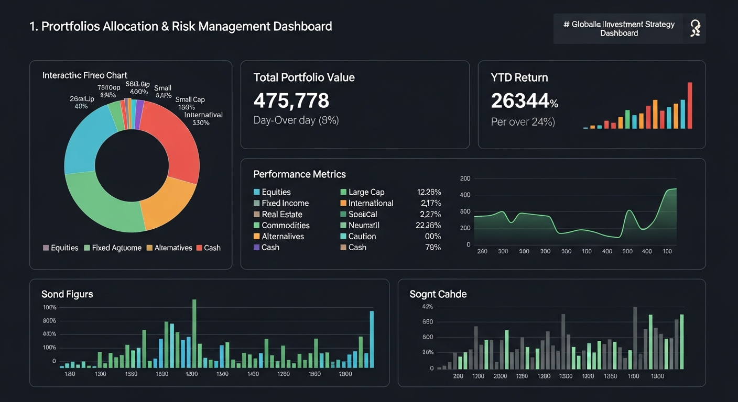Click the user profile icon in header
The image size is (738, 402).
[x=695, y=28]
